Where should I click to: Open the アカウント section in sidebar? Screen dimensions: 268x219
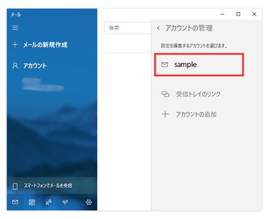[x=35, y=66]
